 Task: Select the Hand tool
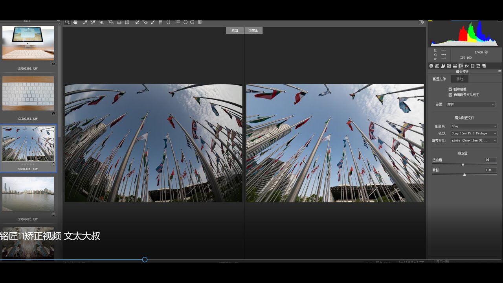tap(75, 22)
